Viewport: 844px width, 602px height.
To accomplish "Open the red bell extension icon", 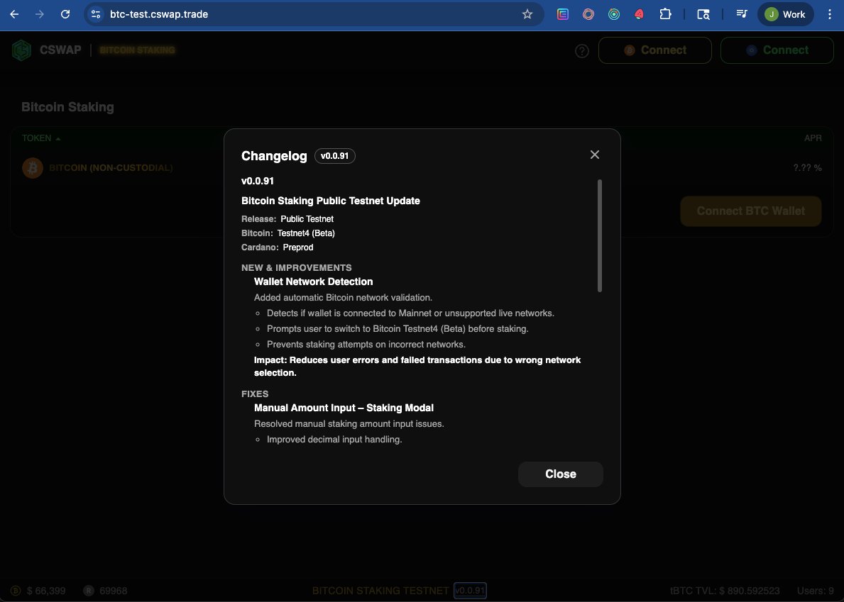I will 639,14.
